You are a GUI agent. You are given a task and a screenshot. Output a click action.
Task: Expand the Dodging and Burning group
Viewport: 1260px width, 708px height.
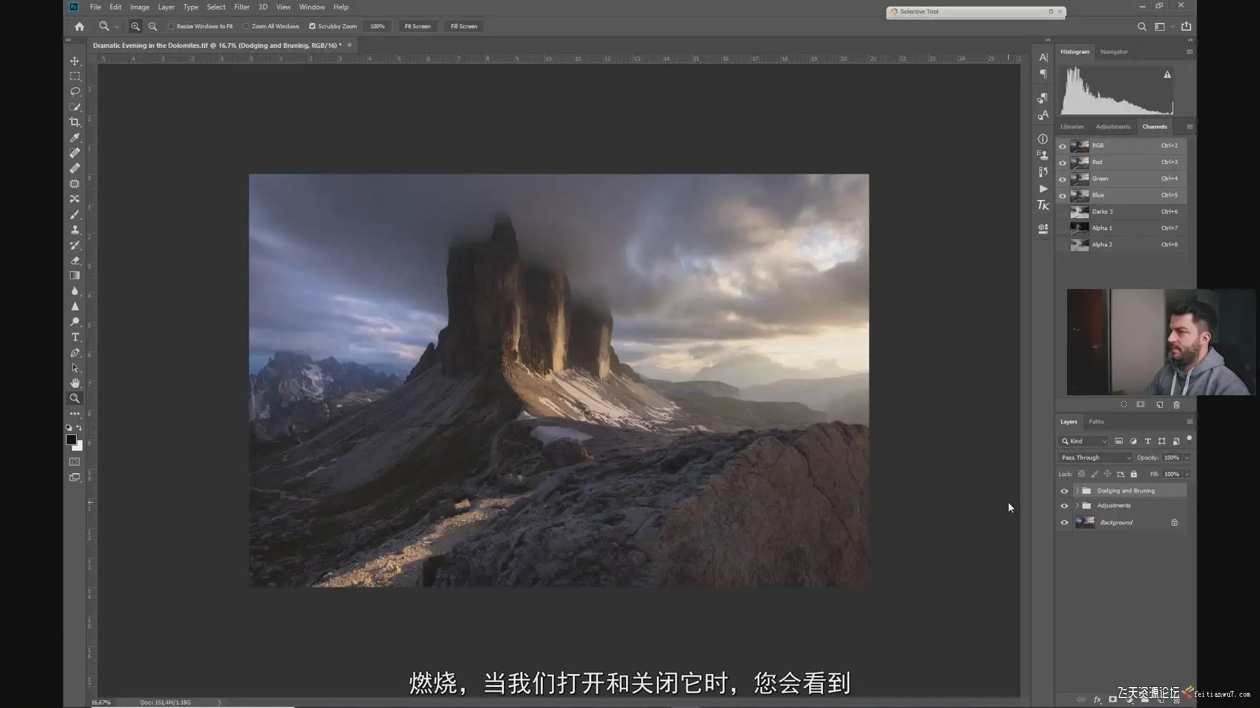pos(1077,490)
